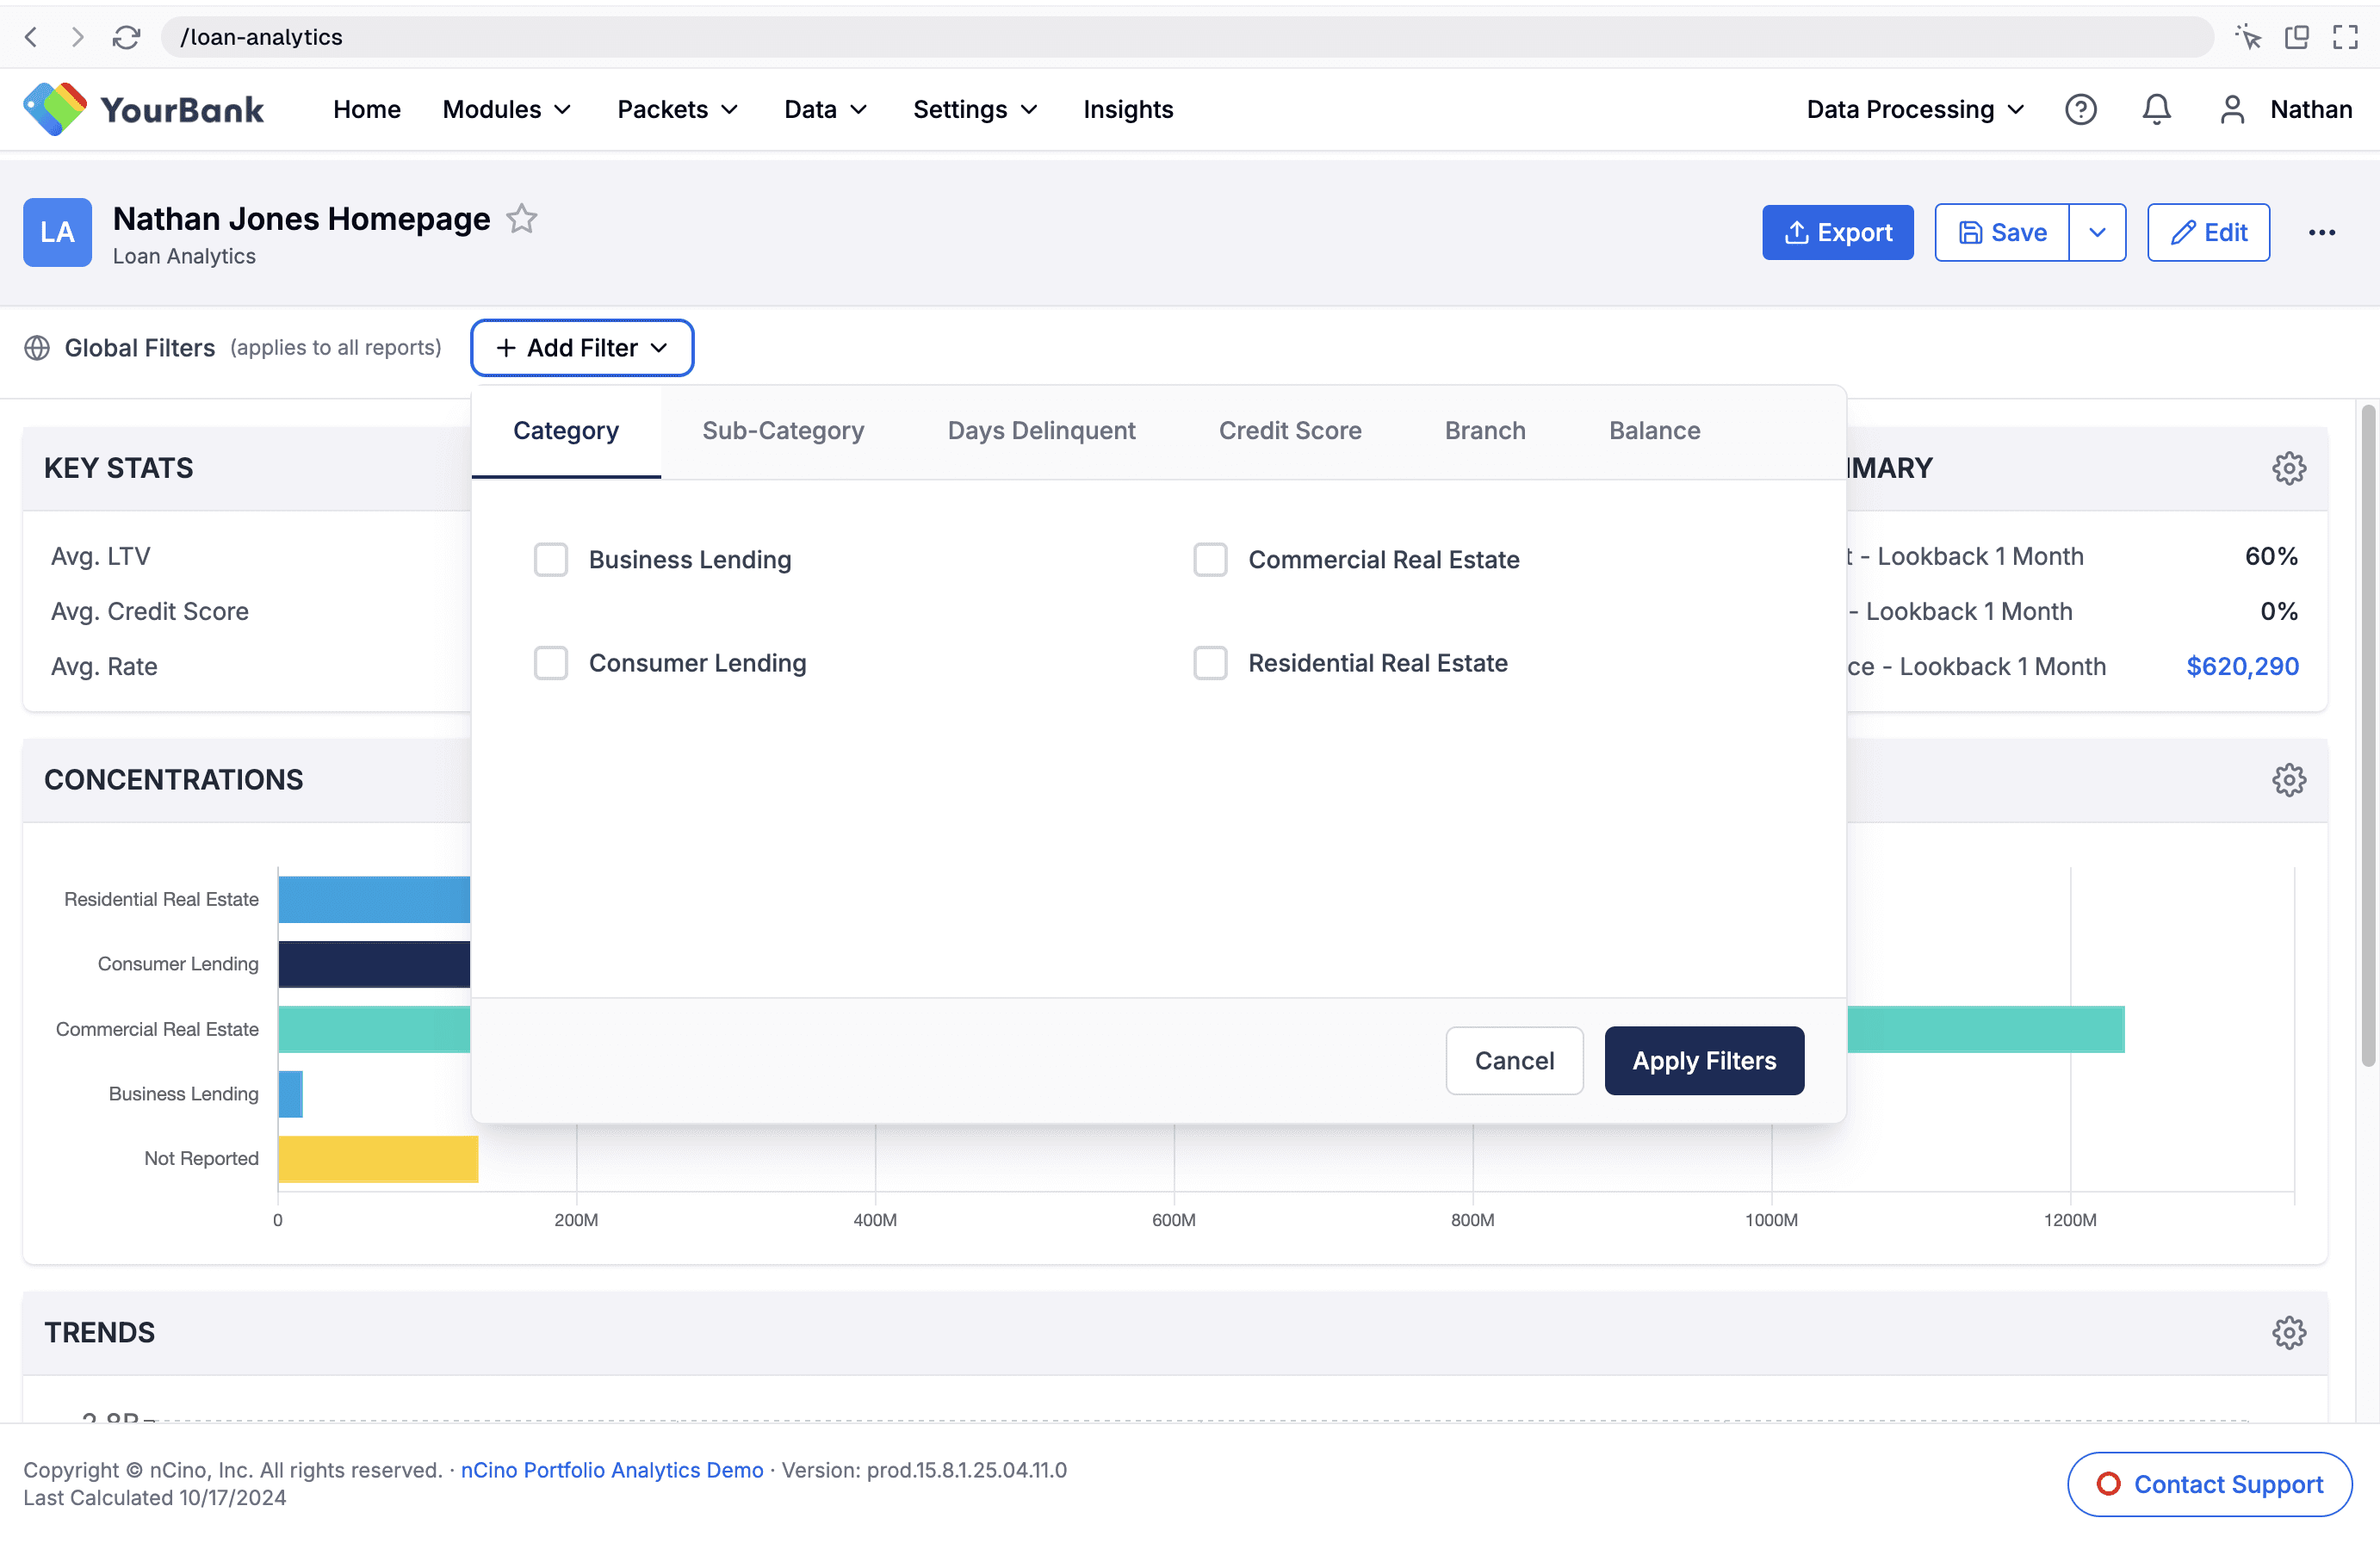Expand the Modules menu

(506, 109)
